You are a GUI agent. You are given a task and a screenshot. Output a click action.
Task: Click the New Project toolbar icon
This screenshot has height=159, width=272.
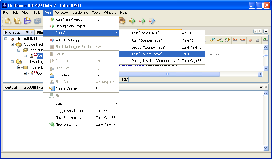tap(8, 21)
